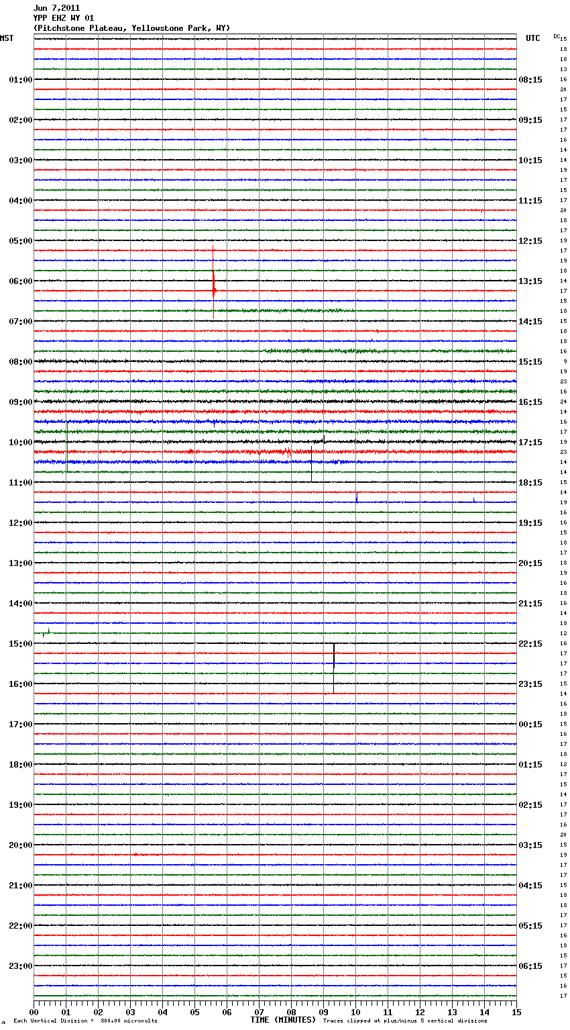Click the 18:00 MST time label
The width and height of the screenshot is (570, 1030).
tap(21, 765)
